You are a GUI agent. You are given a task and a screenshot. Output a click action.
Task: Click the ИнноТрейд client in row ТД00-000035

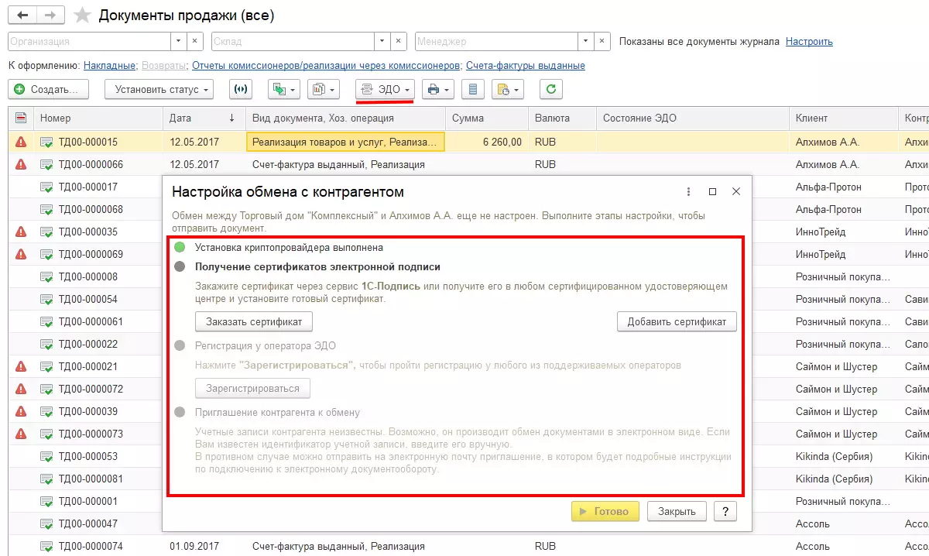(821, 232)
